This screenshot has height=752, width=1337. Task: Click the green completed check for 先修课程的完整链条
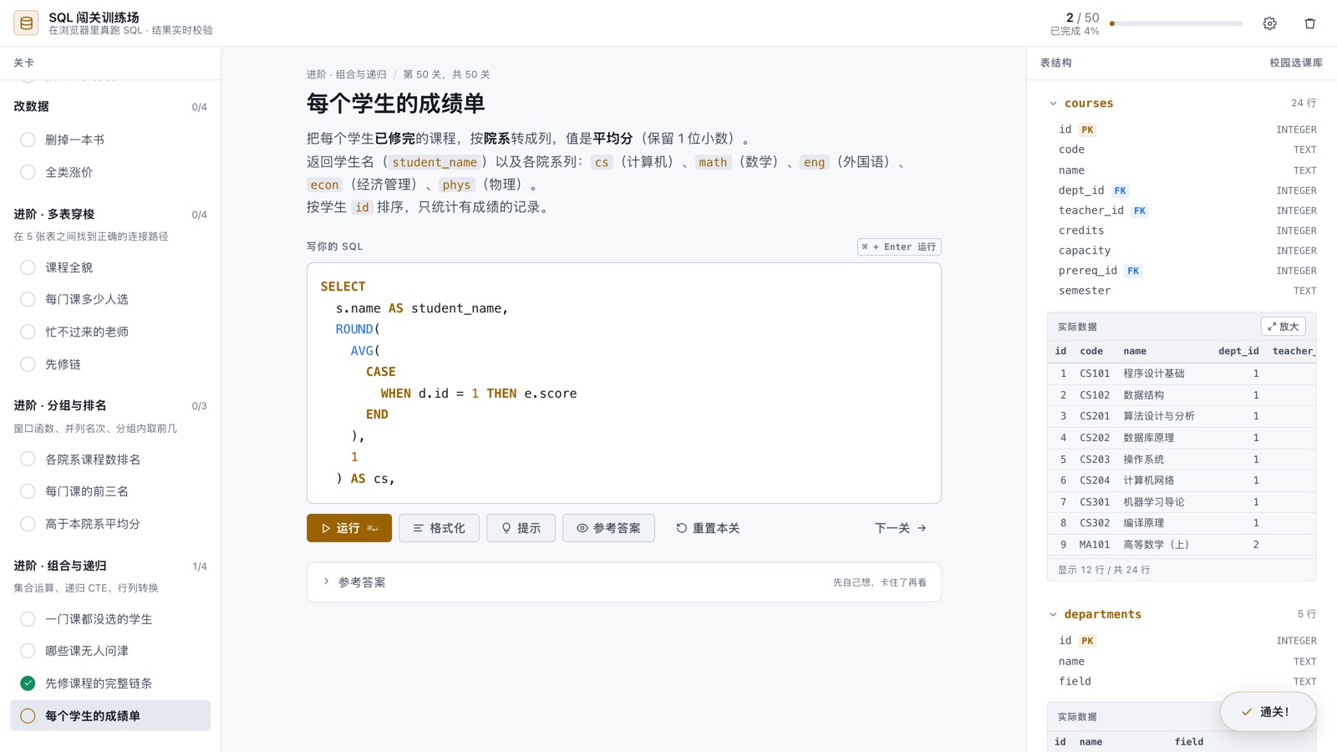[28, 683]
